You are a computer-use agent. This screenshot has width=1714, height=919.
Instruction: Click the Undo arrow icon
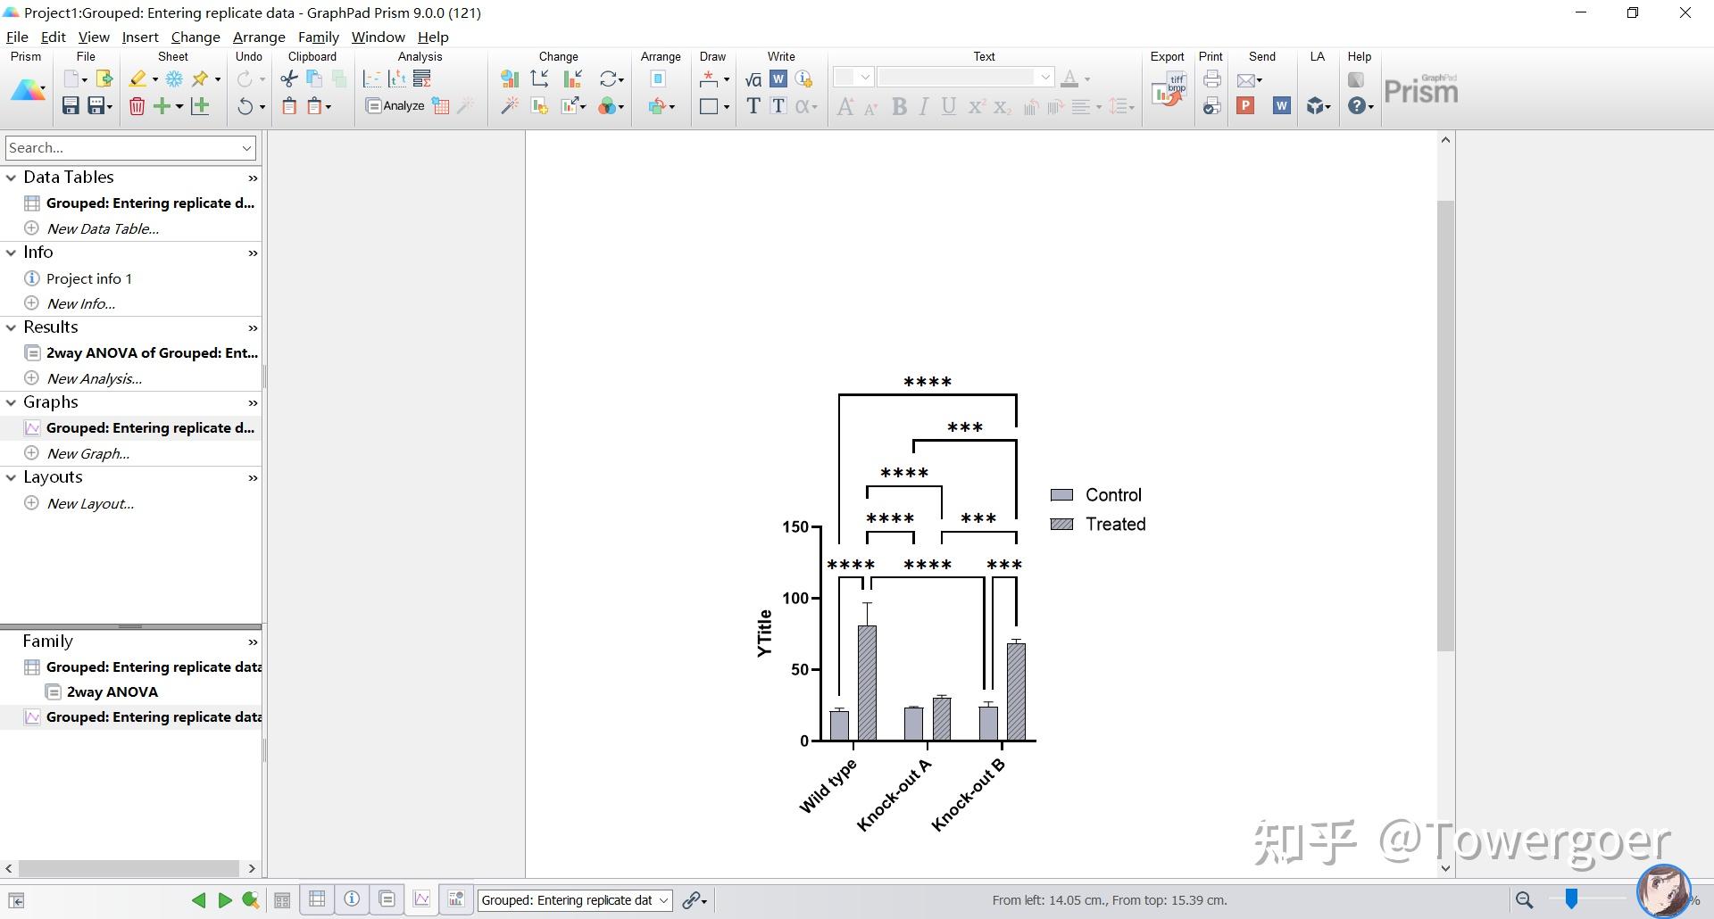pyautogui.click(x=245, y=106)
